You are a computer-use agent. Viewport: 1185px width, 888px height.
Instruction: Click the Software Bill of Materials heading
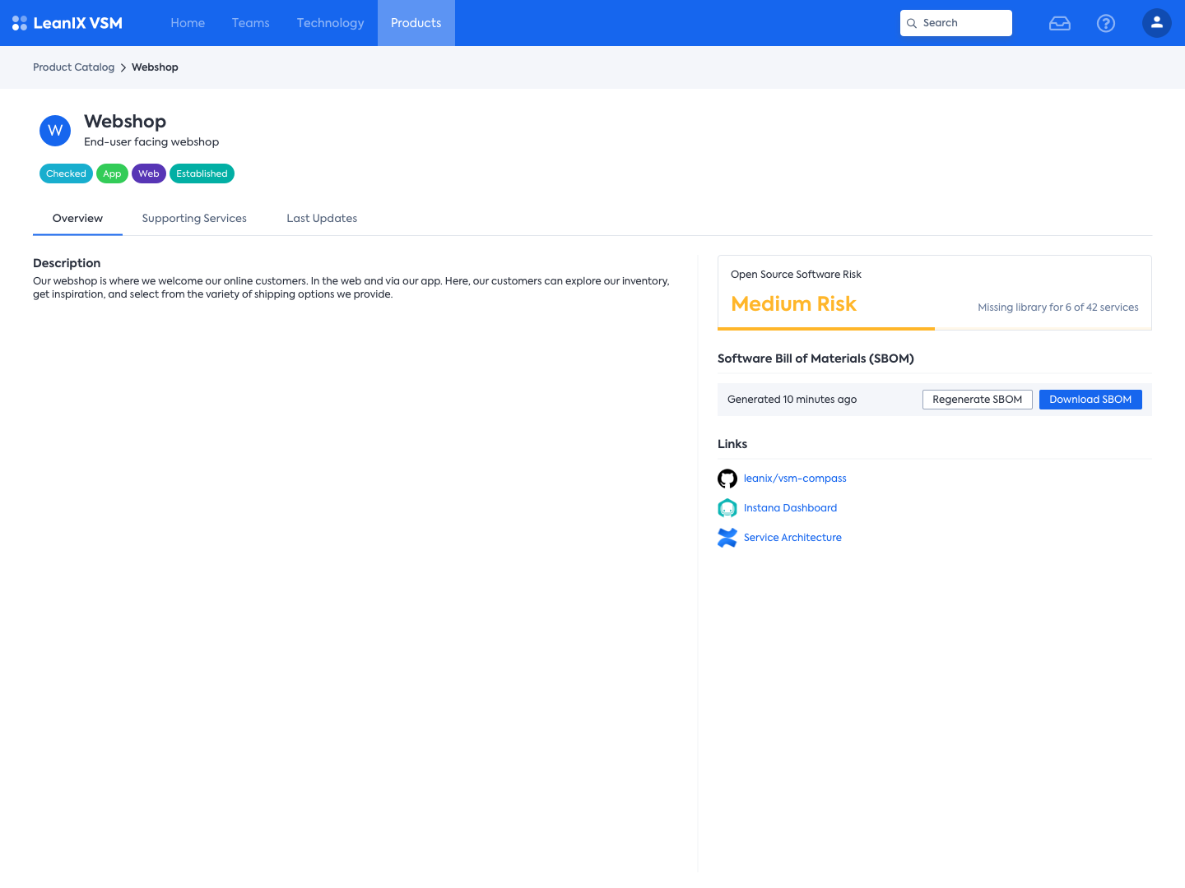click(816, 358)
